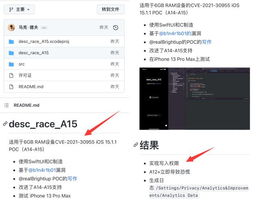Image resolution: width=258 pixels, height=203 pixels.
Task: Open @b1n4r1b01 link in left README
Action: click(42, 170)
